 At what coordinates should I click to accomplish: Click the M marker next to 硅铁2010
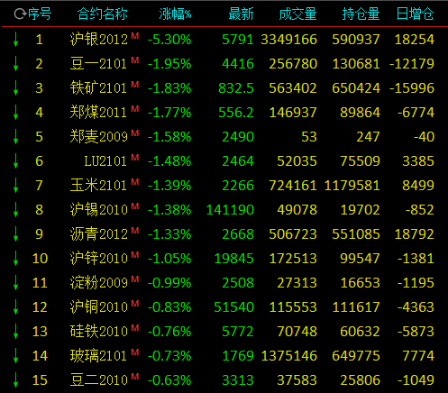pos(135,328)
